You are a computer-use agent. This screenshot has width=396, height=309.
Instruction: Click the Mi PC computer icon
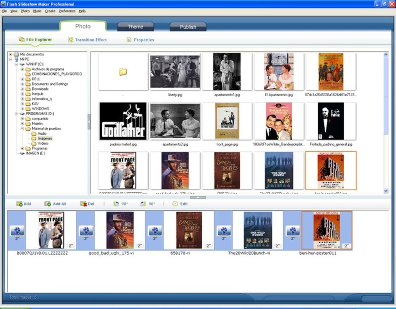tap(16, 59)
